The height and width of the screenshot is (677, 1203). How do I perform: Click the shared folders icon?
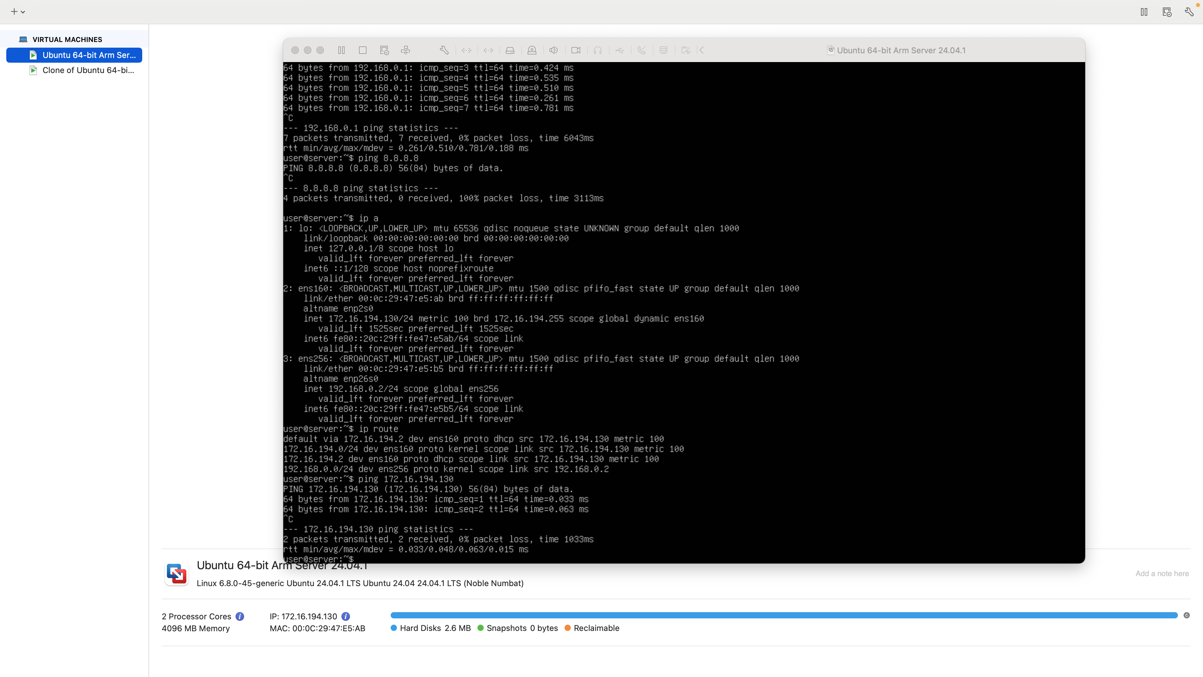coord(685,50)
